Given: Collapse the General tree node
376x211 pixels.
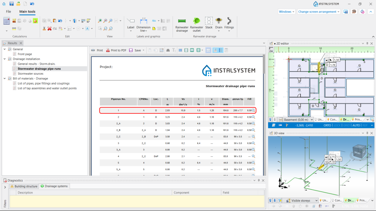Looking at the screenshot, I should pos(5,49).
